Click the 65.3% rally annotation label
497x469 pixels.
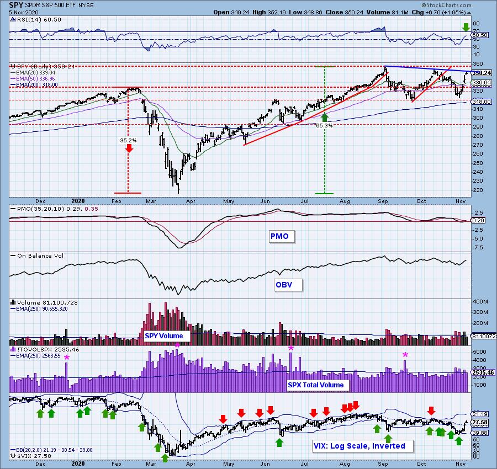[324, 125]
